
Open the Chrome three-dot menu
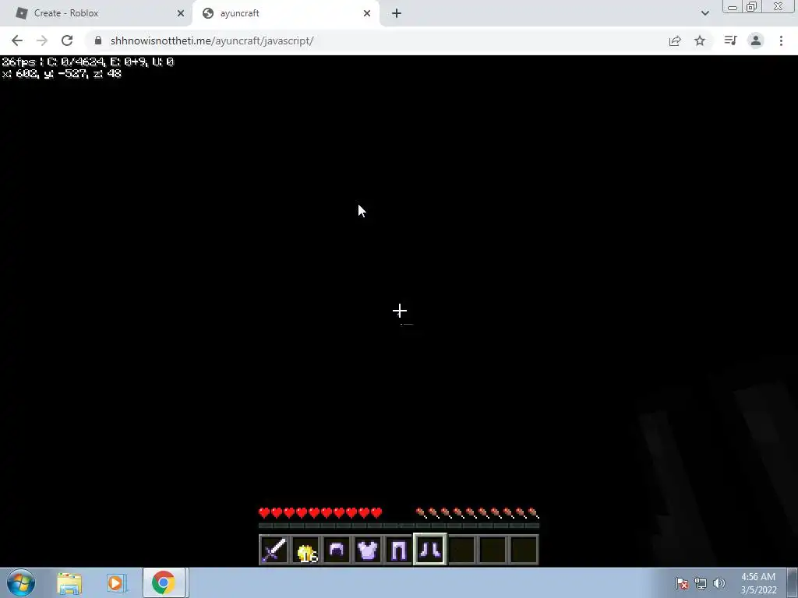coord(781,40)
